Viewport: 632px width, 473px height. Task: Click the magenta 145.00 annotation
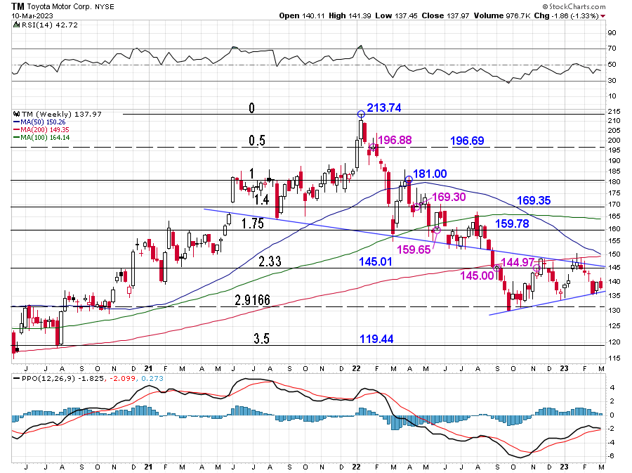tap(477, 276)
